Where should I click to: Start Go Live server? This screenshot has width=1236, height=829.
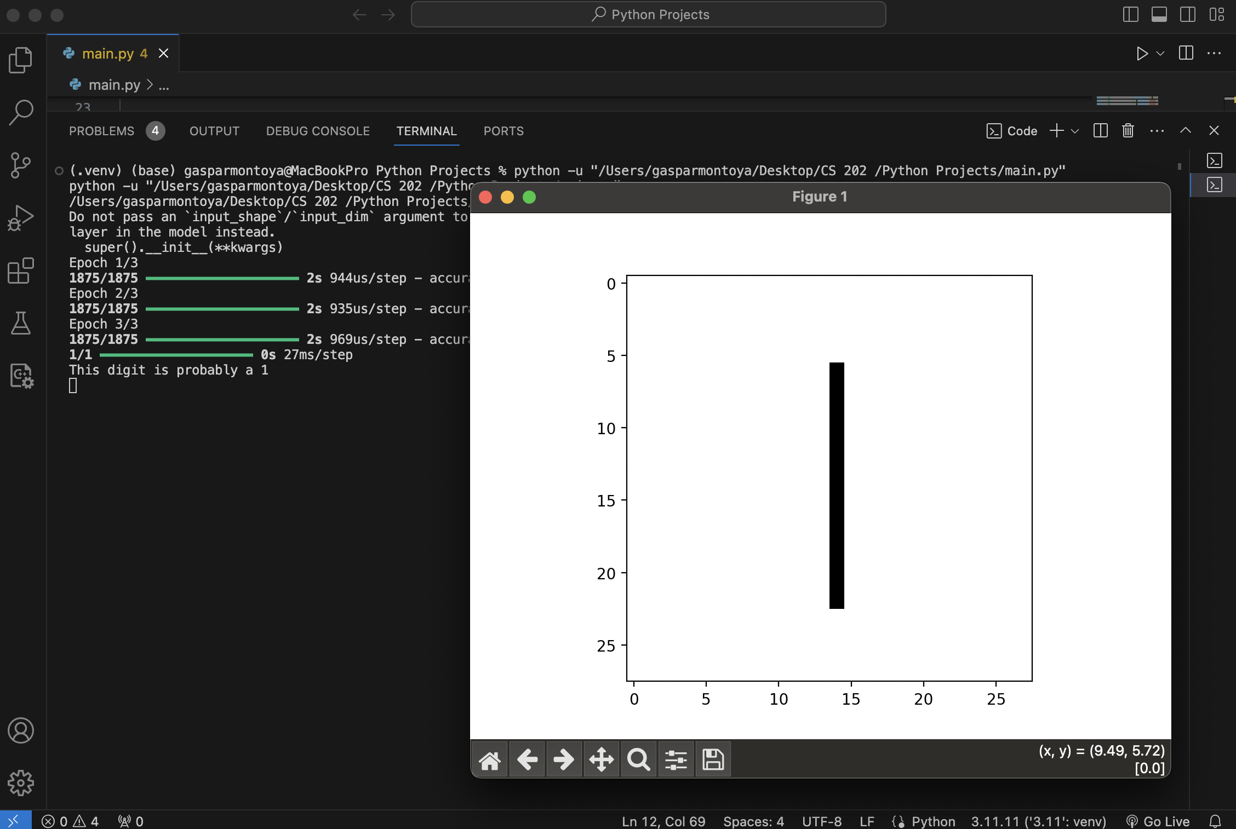tap(1158, 821)
